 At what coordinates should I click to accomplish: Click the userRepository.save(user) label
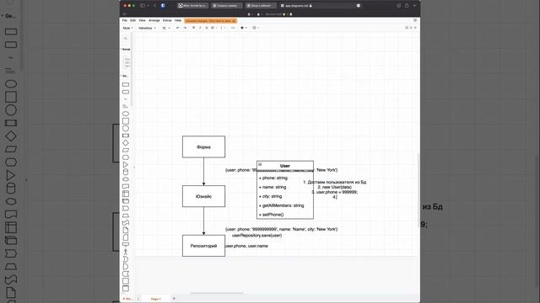coord(256,236)
